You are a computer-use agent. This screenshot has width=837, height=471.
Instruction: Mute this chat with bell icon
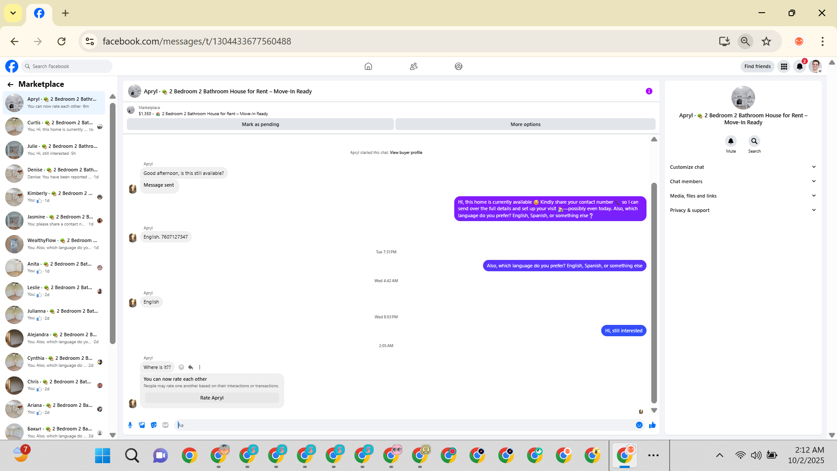click(731, 141)
